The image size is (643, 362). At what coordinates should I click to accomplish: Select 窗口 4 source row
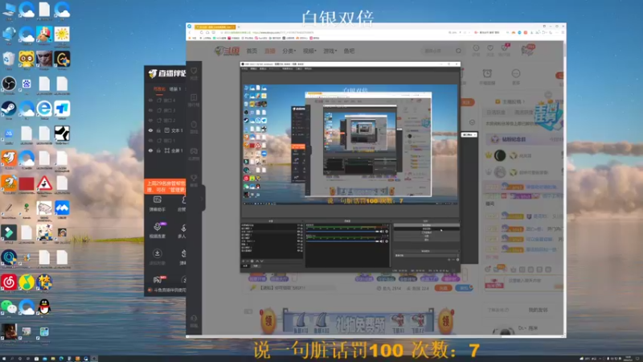165,100
